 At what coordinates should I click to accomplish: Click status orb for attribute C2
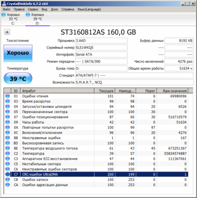click(7, 153)
